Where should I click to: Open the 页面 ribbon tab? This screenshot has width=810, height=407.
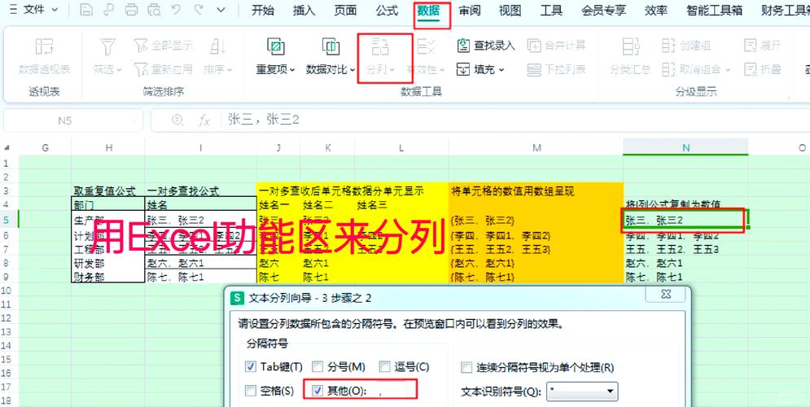click(x=345, y=11)
